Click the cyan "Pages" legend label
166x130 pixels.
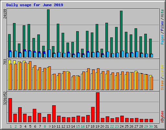pyautogui.click(x=162, y=40)
